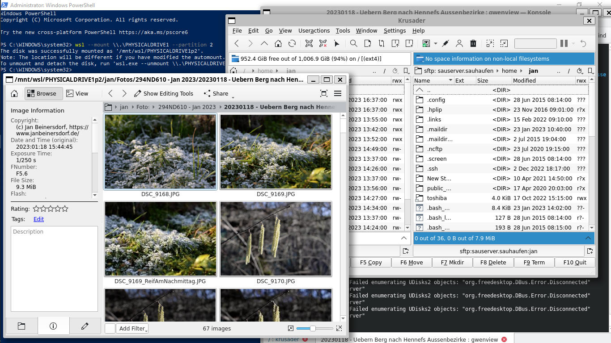Go up one directory in Krusader
611x343 pixels.
264,43
